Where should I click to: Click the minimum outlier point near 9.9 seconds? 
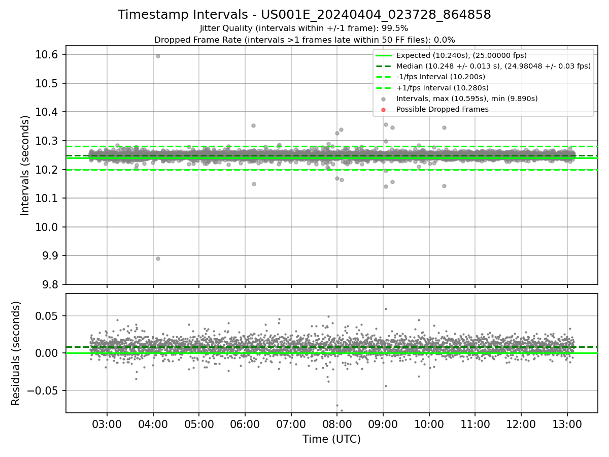(158, 258)
